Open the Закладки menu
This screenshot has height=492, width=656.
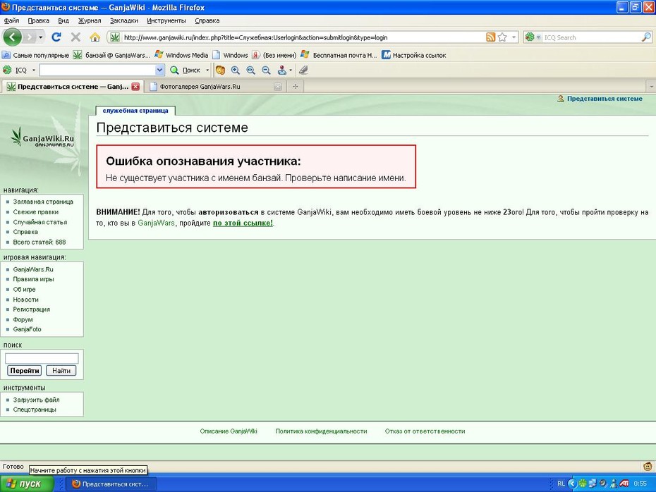pos(124,20)
